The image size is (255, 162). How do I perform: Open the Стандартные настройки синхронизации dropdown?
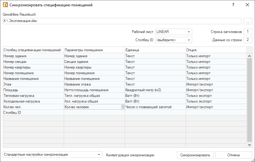pos(52,155)
